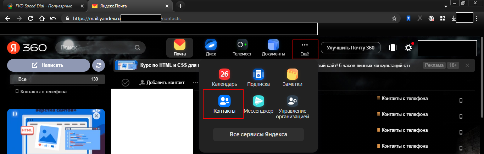The height and width of the screenshot is (154, 484).
Task: Open a new browser tab
Action: pos(180,6)
